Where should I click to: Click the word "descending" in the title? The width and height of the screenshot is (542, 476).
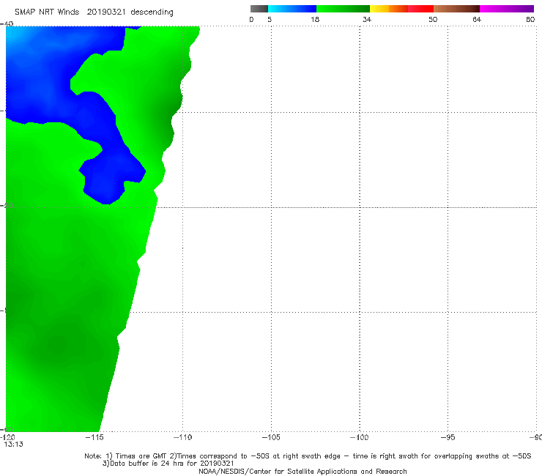152,12
